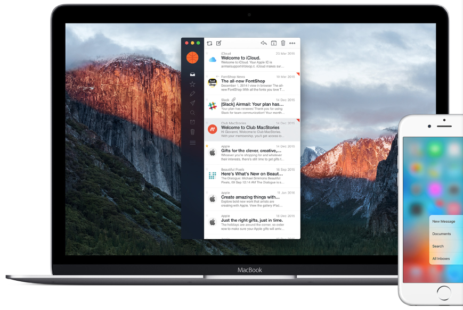The height and width of the screenshot is (310, 463).
Task: Star the Welcome to Club MacStories email
Action: pyautogui.click(x=207, y=123)
